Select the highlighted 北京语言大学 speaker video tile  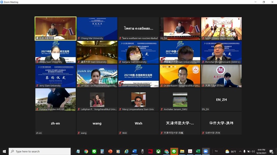(55, 29)
